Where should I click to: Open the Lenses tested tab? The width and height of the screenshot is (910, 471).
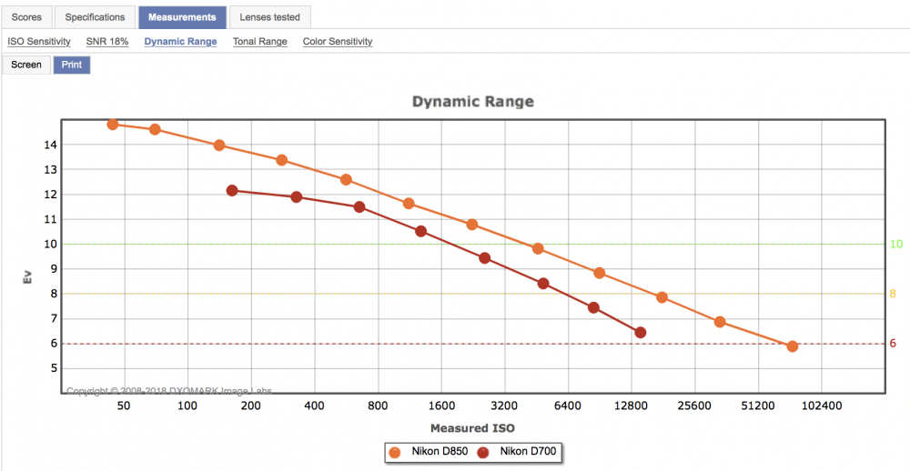tap(270, 16)
